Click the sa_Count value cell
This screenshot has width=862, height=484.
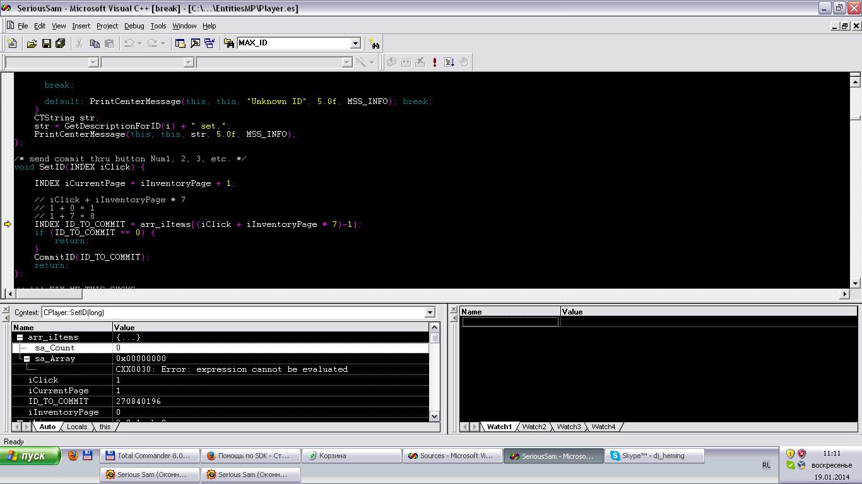pyautogui.click(x=271, y=348)
